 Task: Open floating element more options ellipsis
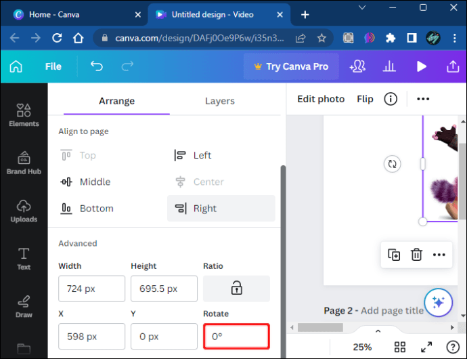pos(439,255)
